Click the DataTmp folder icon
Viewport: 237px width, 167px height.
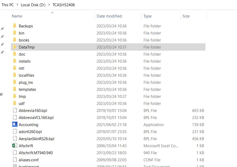coord(15,47)
